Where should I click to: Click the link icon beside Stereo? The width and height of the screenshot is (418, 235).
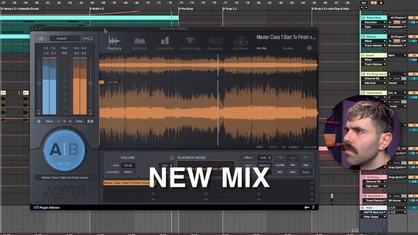click(90, 121)
